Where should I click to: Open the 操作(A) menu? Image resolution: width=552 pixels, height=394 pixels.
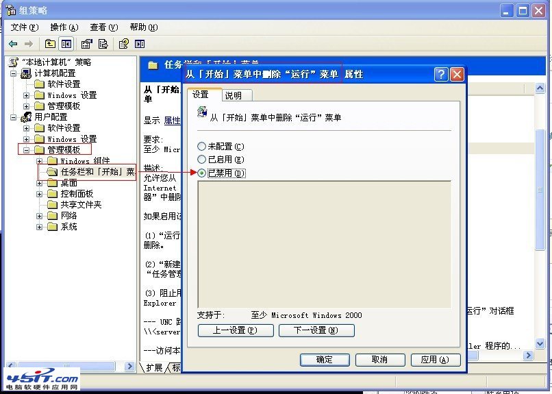click(x=64, y=27)
